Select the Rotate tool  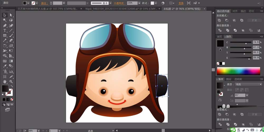pyautogui.click(x=5, y=46)
